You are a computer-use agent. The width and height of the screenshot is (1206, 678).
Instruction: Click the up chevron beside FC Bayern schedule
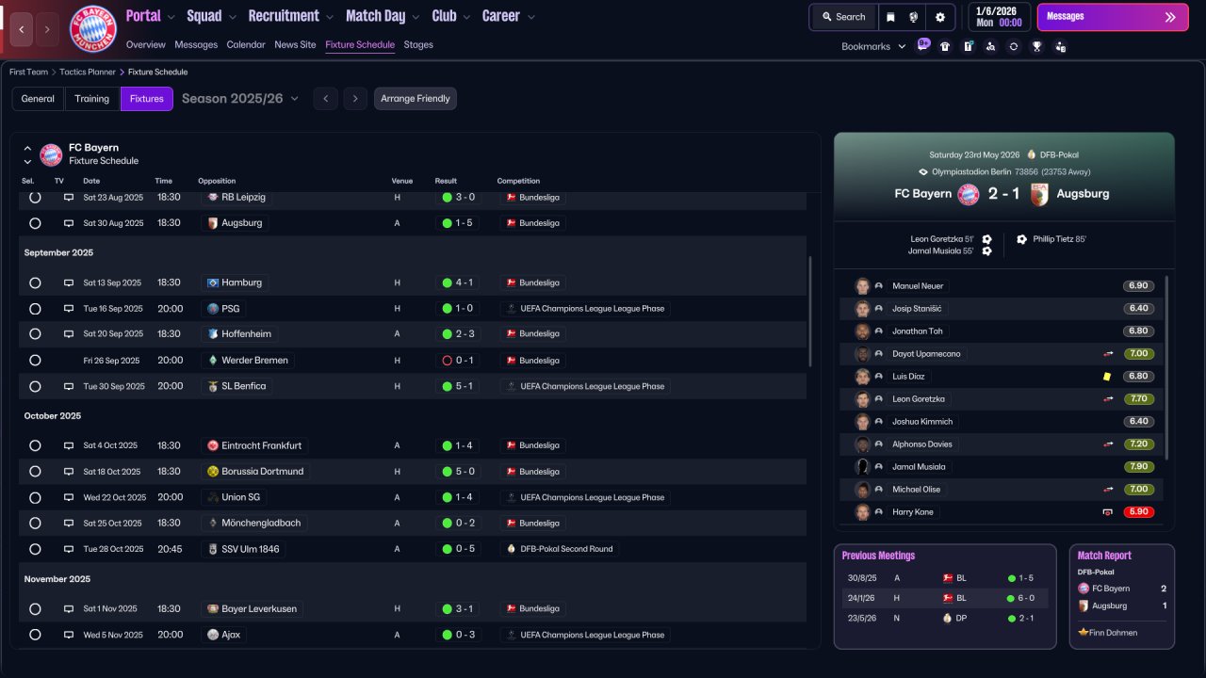(27, 148)
